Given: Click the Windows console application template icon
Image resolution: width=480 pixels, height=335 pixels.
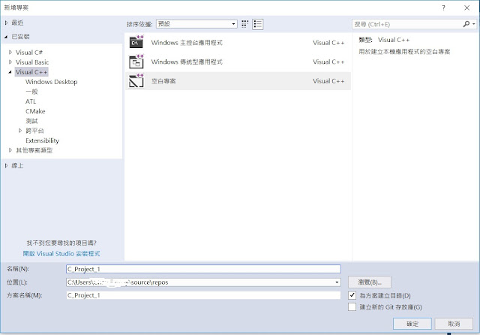Looking at the screenshot, I should tap(136, 42).
